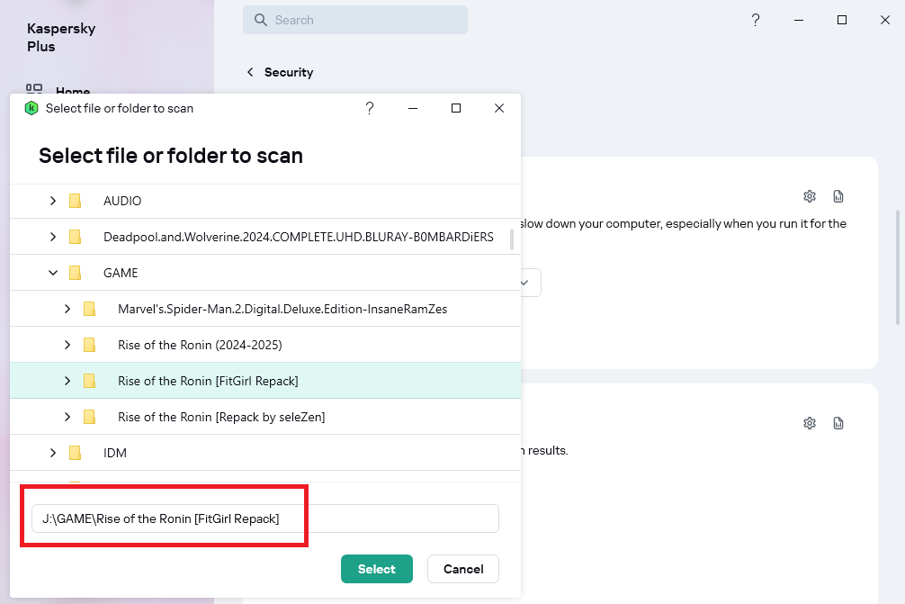Close the main Kaspersky window
The image size is (905, 604).
pyautogui.click(x=885, y=20)
